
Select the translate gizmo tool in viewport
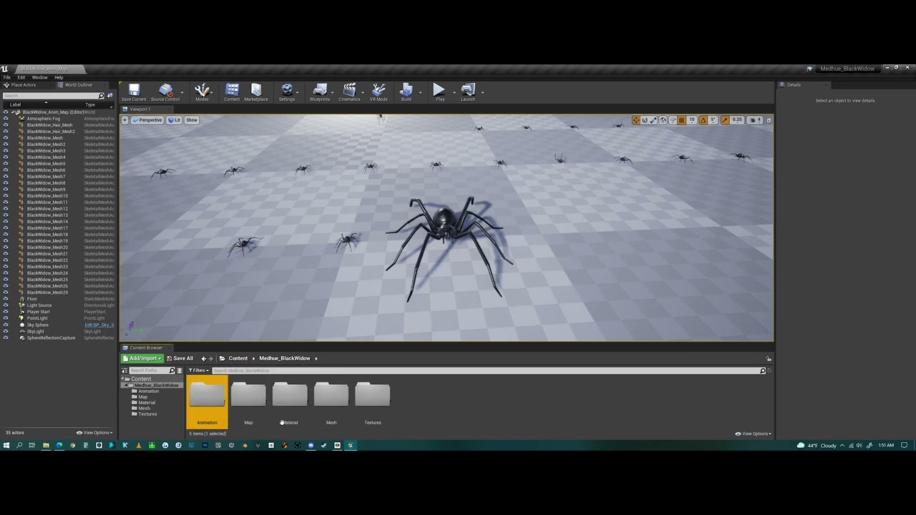coord(636,120)
